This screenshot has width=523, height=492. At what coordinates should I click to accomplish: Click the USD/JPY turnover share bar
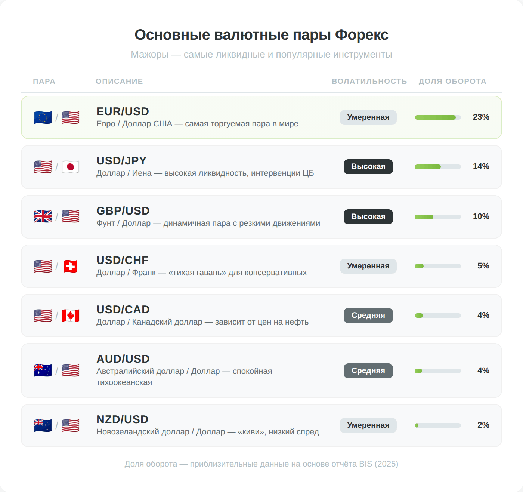pos(437,167)
